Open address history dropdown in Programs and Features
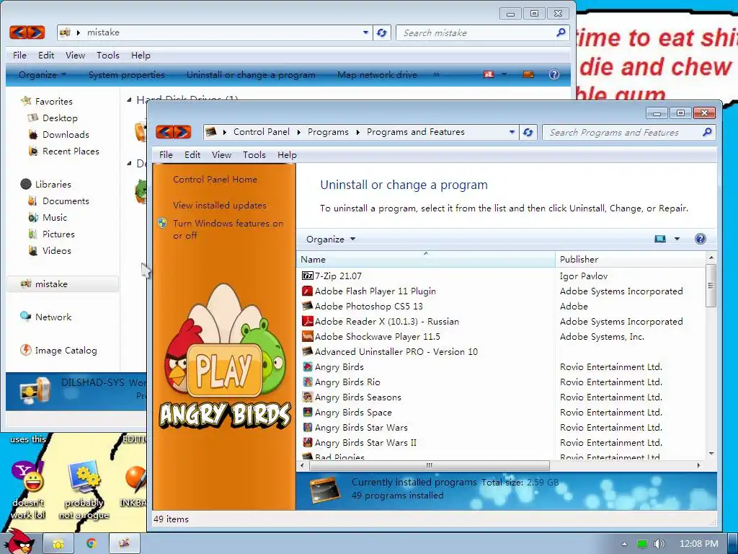Image resolution: width=738 pixels, height=554 pixels. click(x=512, y=133)
